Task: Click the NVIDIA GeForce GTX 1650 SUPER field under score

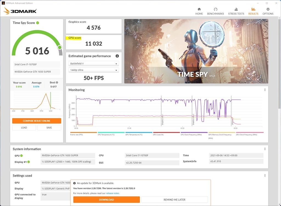Action: (x=36, y=72)
